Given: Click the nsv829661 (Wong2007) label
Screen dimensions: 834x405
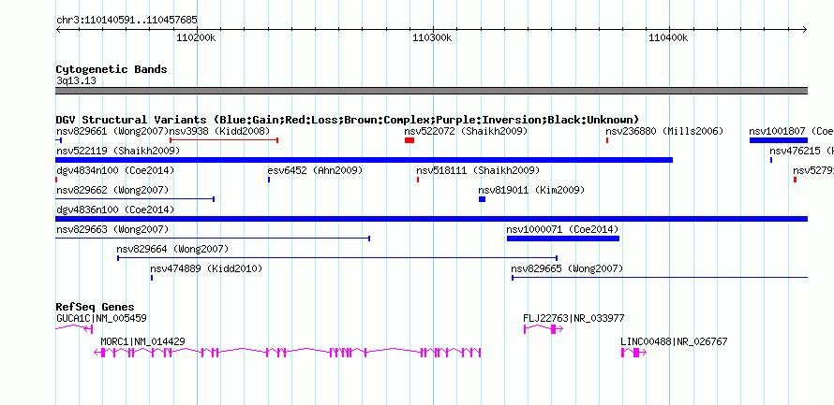Looking at the screenshot, I should tap(112, 131).
